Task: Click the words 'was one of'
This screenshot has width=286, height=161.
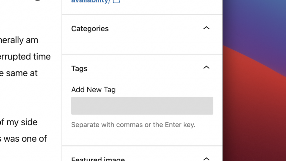Action: 24,139
